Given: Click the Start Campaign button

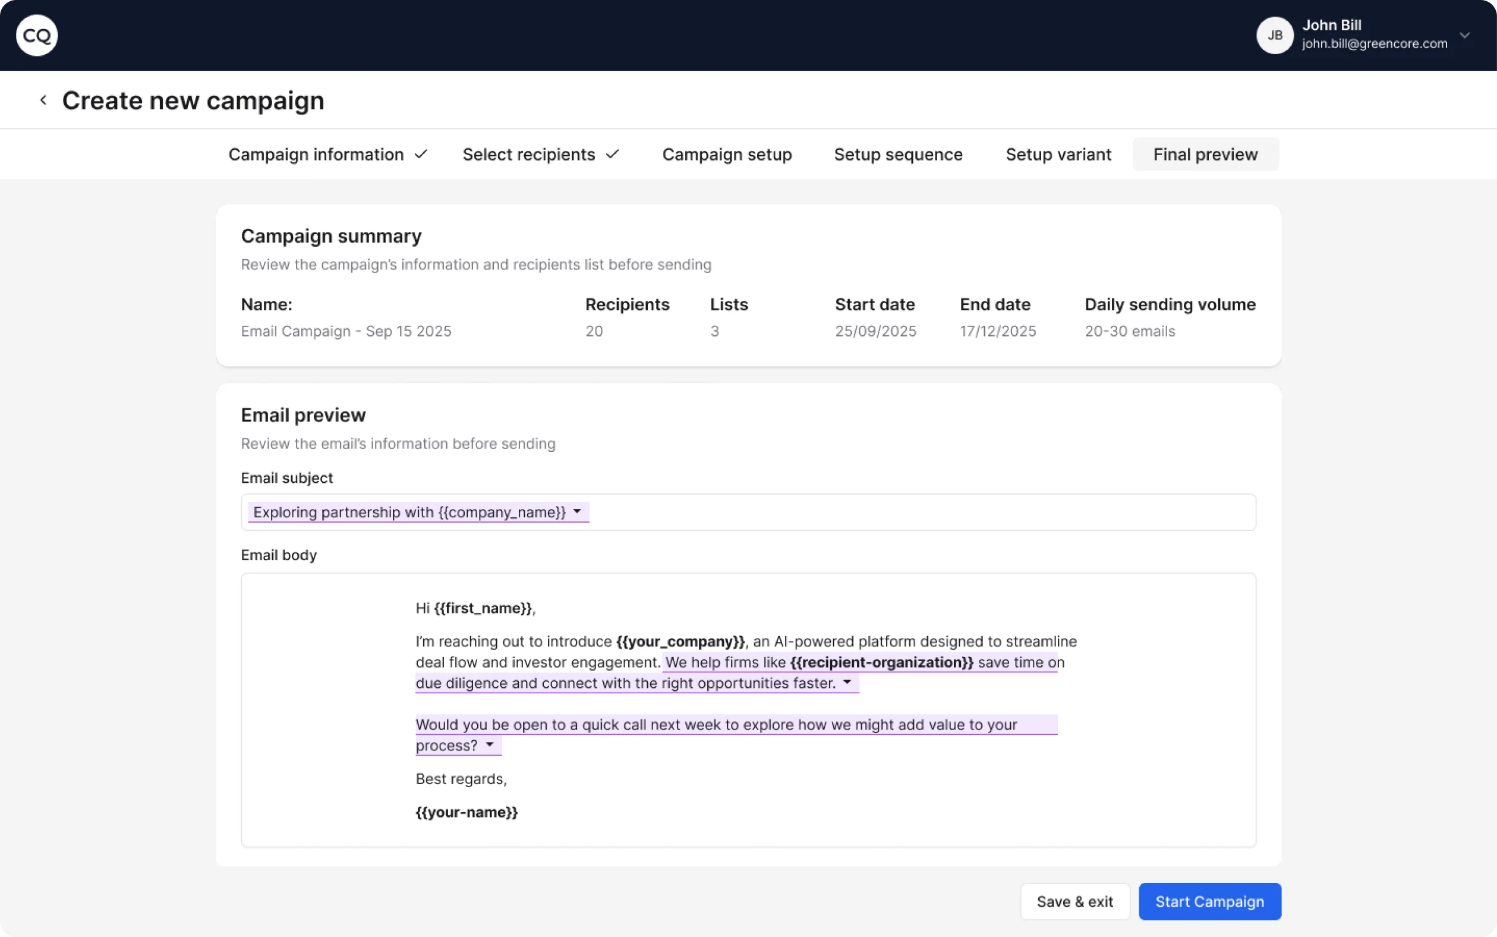Looking at the screenshot, I should coord(1209,901).
